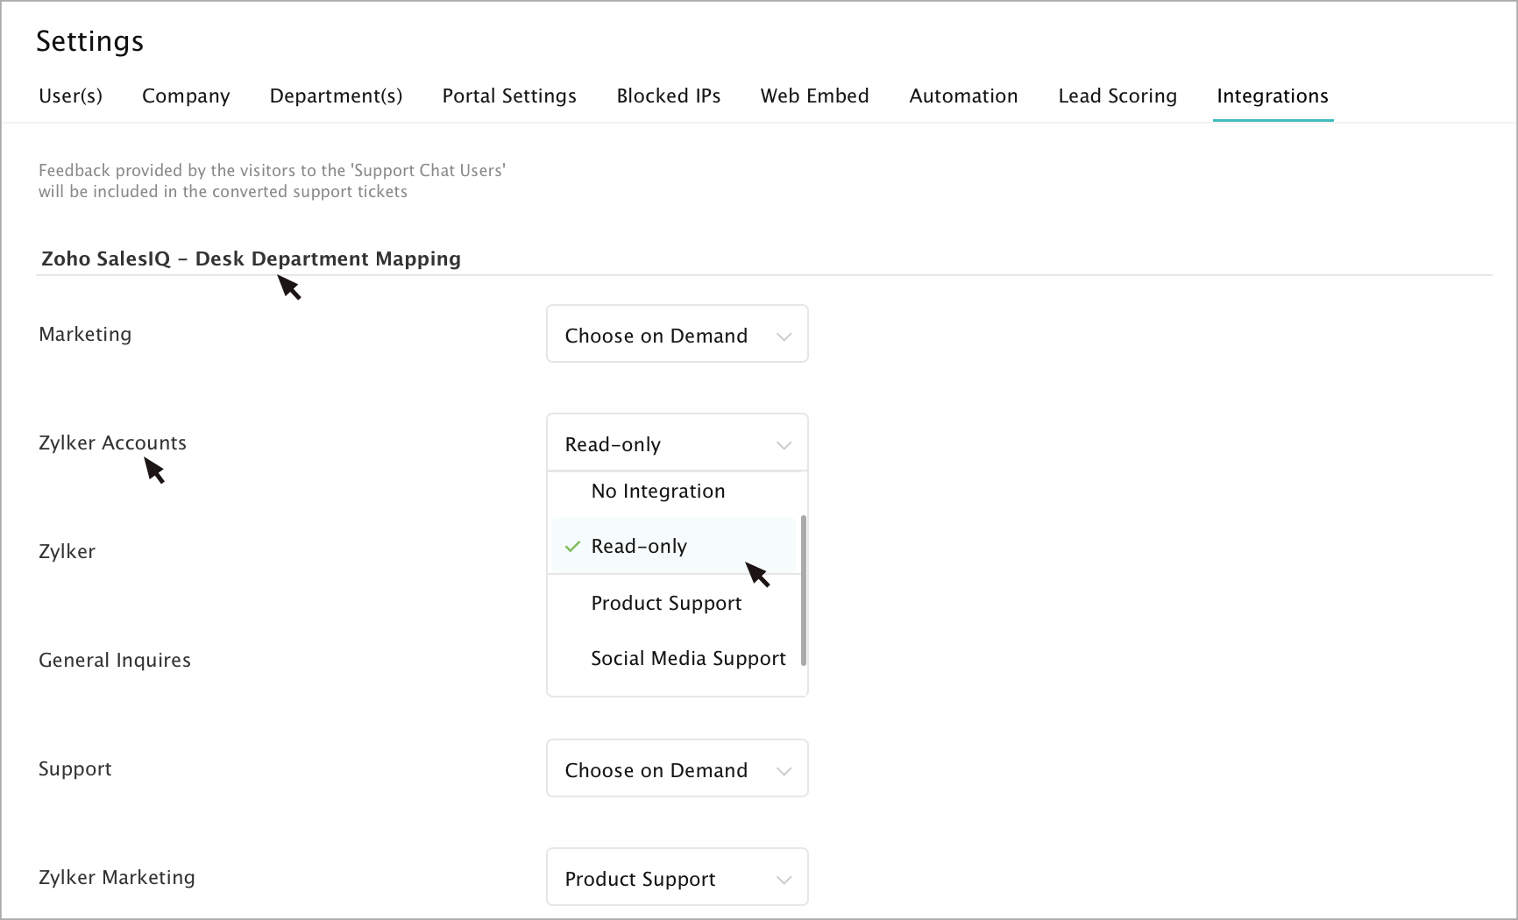Pick Product Support in dropdown list
Viewport: 1518px width, 920px height.
(x=666, y=604)
